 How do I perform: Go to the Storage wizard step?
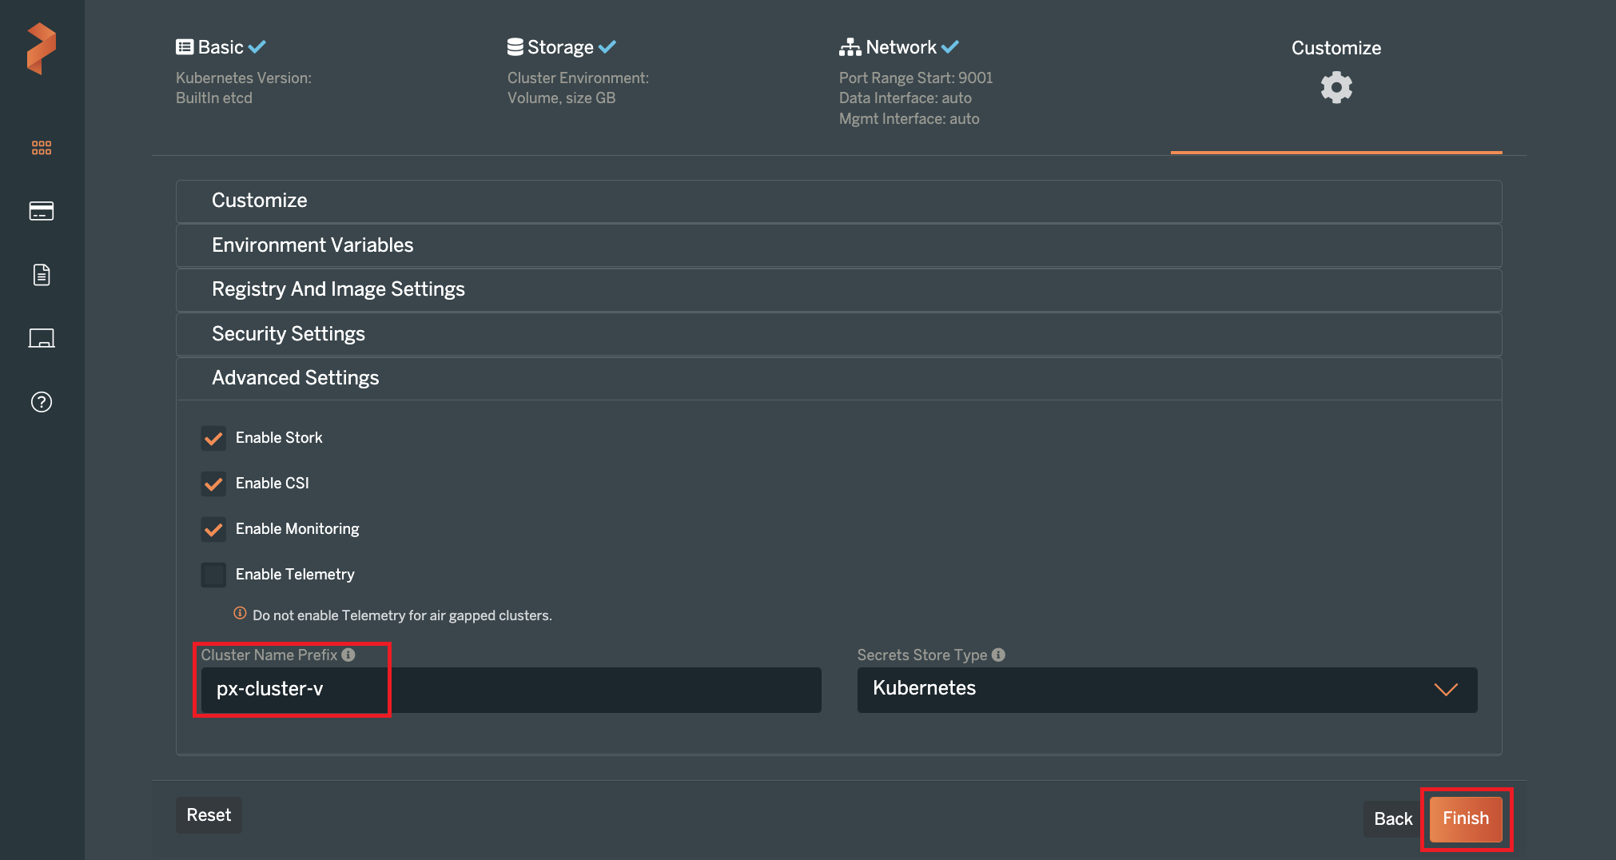(x=561, y=47)
